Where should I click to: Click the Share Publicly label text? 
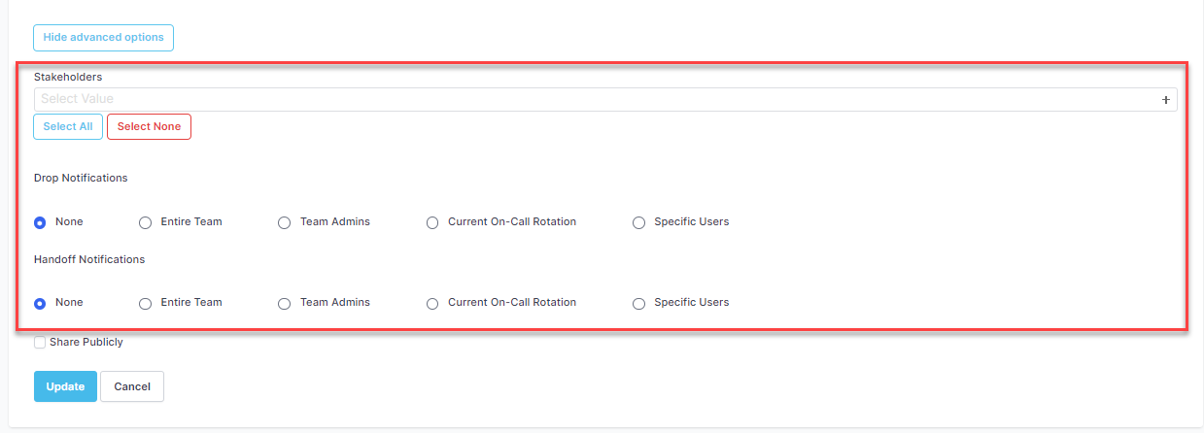click(x=86, y=343)
